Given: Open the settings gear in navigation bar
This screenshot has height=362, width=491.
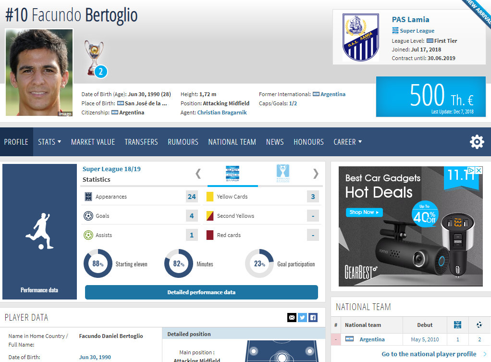Looking at the screenshot, I should click(x=477, y=142).
